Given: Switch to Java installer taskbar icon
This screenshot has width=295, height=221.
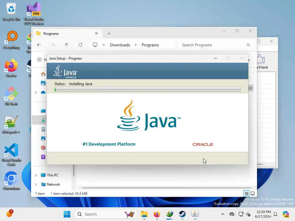Looking at the screenshot, I should 195,214.
